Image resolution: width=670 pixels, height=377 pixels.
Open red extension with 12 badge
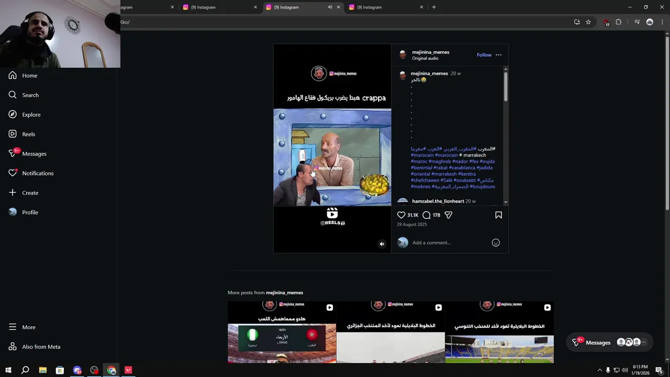[x=606, y=23]
